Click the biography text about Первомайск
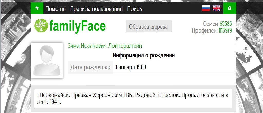This screenshot has height=113, width=263. coord(133,99)
